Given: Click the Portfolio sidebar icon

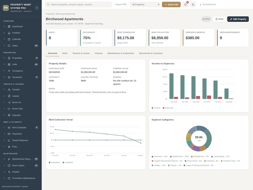Looking at the screenshot, I should [x=9, y=33].
